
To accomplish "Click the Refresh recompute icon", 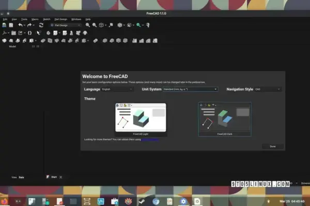I will [x=41, y=25].
